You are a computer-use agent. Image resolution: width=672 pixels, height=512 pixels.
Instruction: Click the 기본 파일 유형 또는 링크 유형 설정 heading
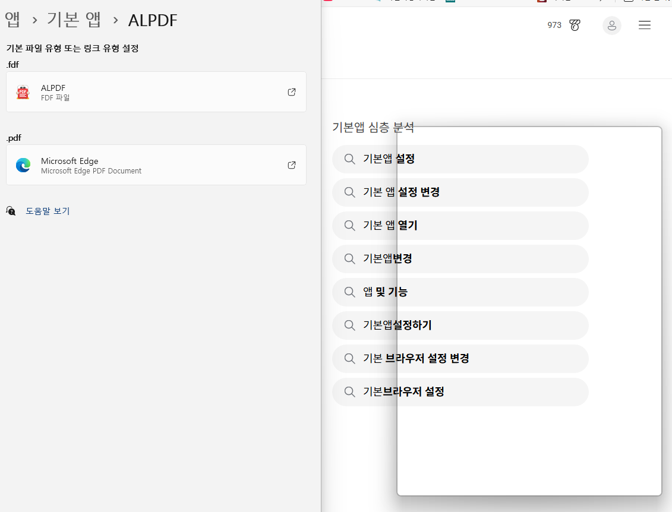pyautogui.click(x=72, y=49)
